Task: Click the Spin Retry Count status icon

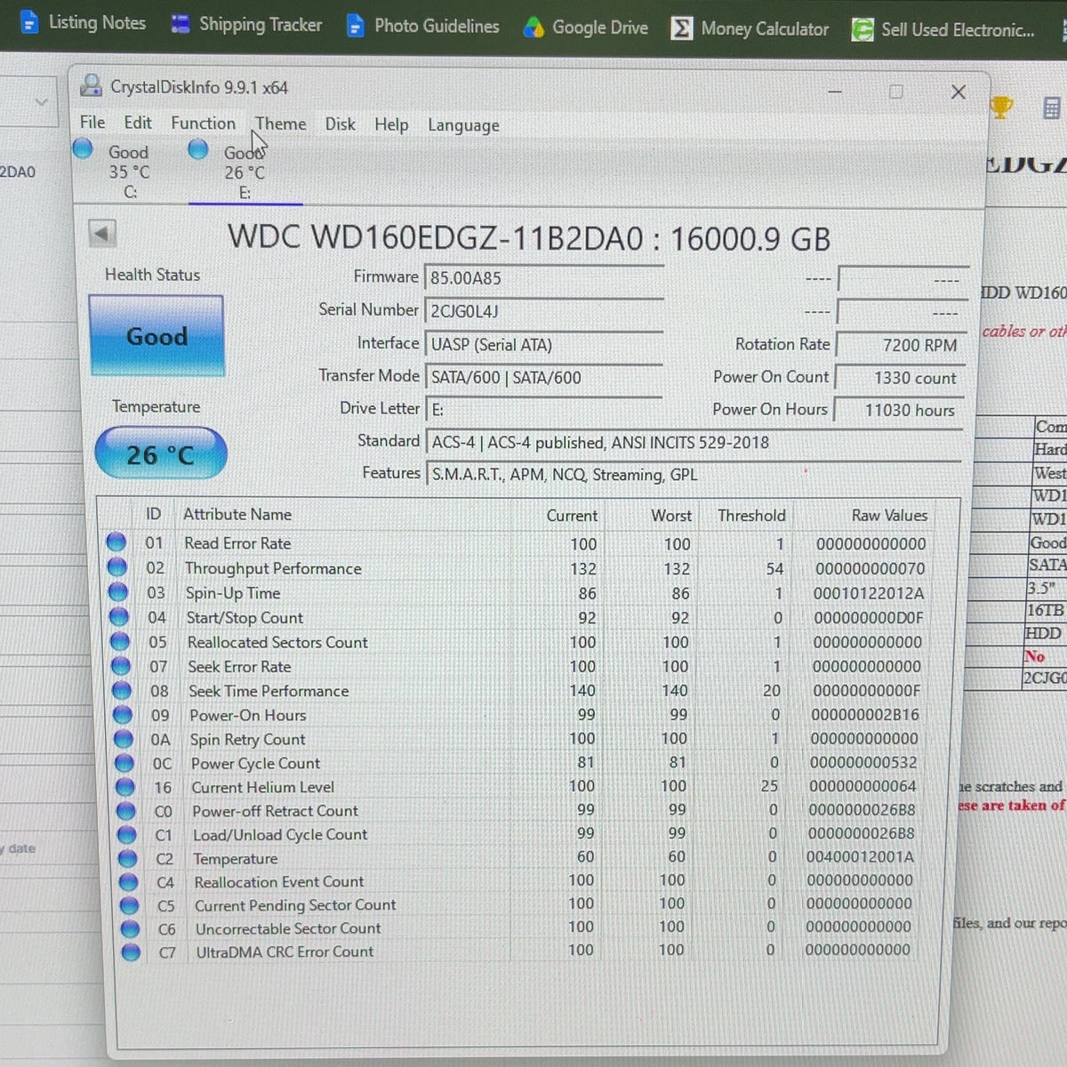Action: tap(123, 738)
